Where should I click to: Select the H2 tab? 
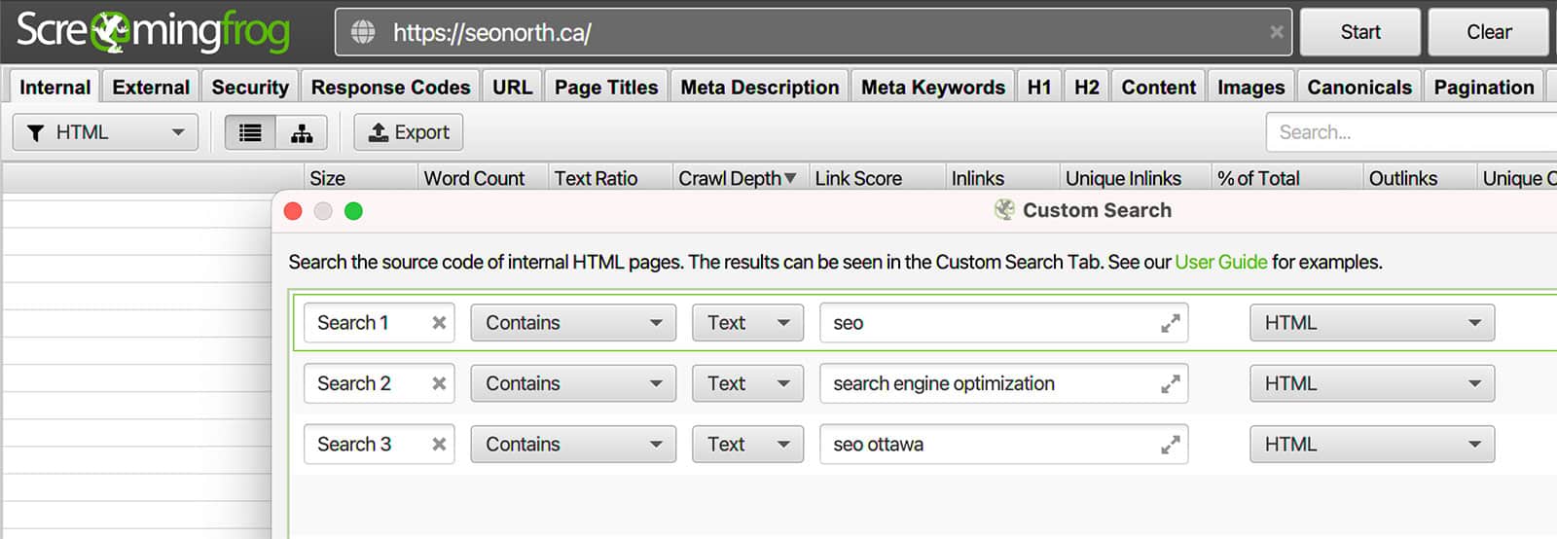(1087, 87)
